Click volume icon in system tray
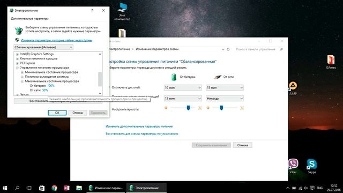Screen dimensions: 343x193 coord(306,188)
